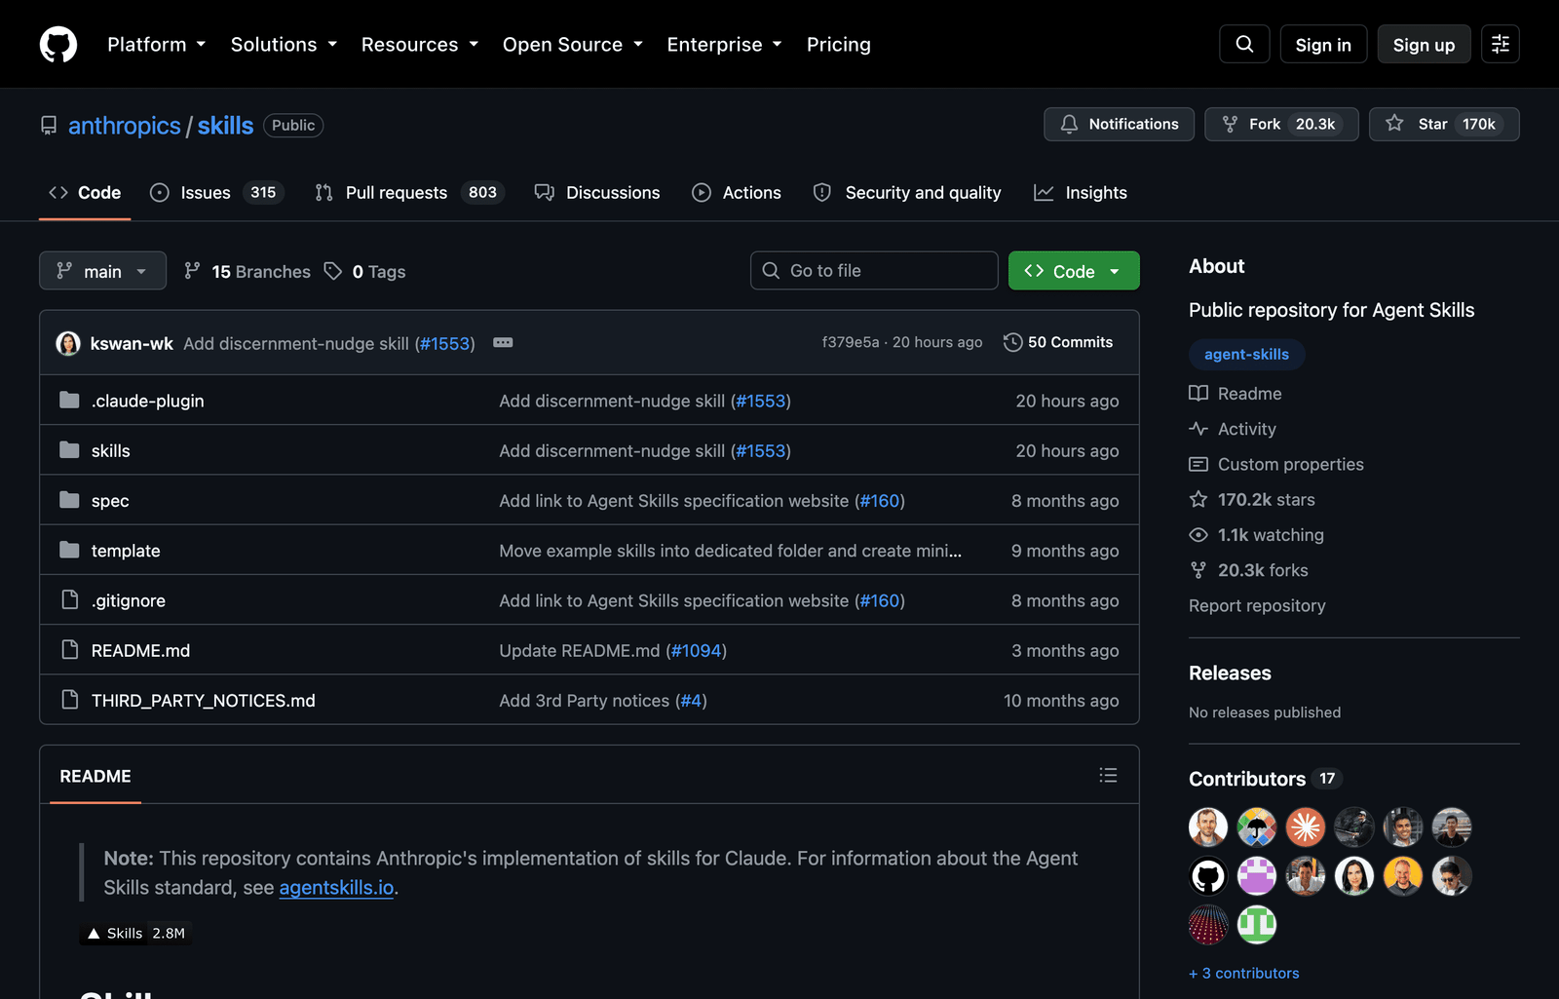Show the + 3 contributors link

1244,973
